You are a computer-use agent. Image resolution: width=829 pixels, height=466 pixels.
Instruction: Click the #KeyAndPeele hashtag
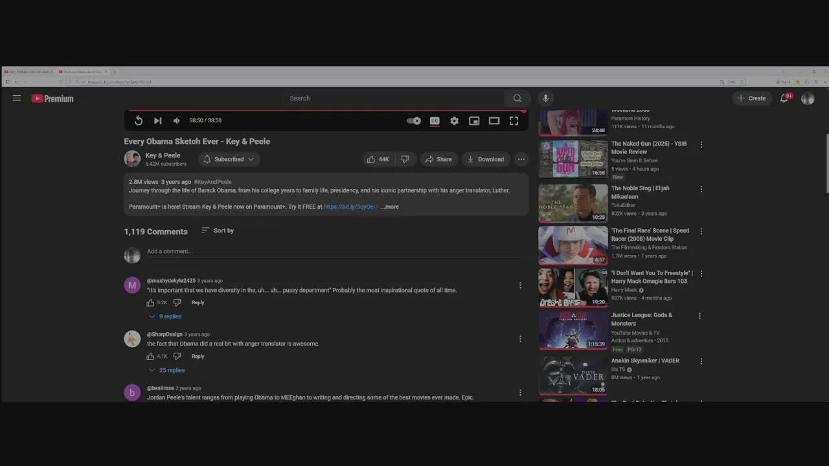click(212, 182)
